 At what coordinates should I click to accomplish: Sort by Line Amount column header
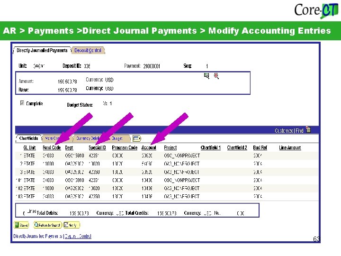click(x=290, y=147)
